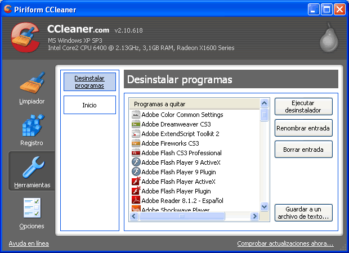Screen dimensions: 349x253
Task: Select Adobe Flash Player ActiveX entry
Action: pyautogui.click(x=178, y=182)
